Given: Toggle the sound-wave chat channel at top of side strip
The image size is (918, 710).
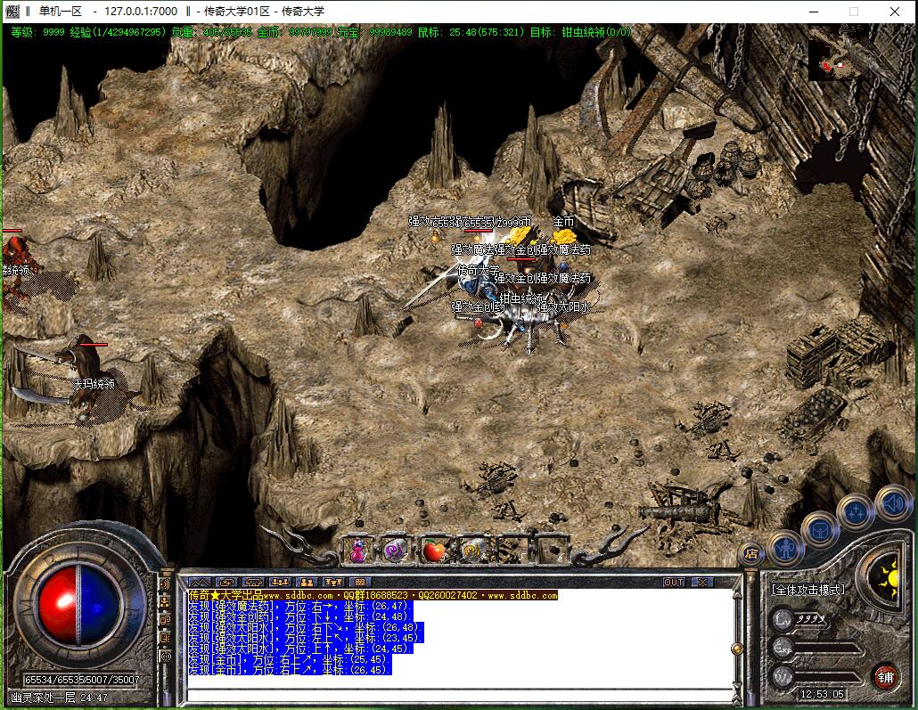Looking at the screenshot, I should click(x=165, y=584).
